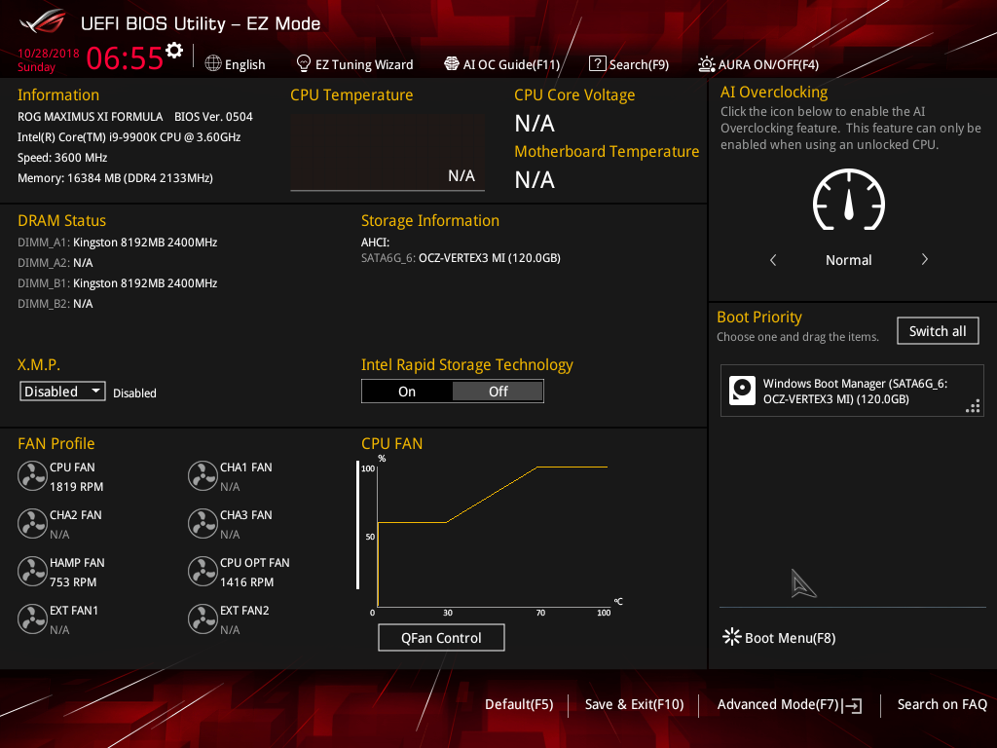Turn Intel Rapid Storage Technology On
This screenshot has width=997, height=748.
407,392
